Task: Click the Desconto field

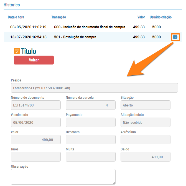Action: 90,140
